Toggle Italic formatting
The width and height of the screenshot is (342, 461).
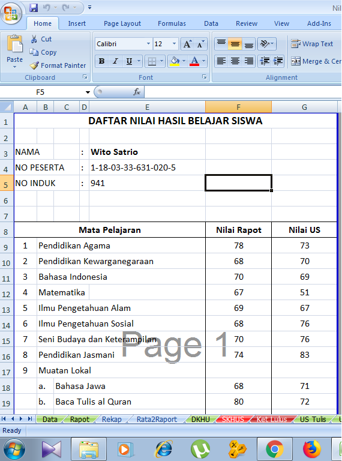coord(115,61)
